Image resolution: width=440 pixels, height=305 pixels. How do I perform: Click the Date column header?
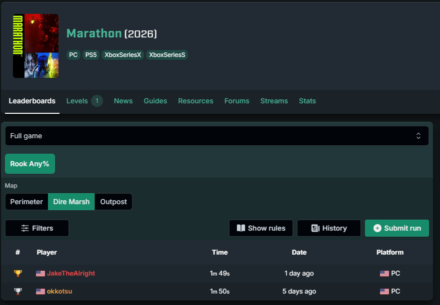(299, 253)
